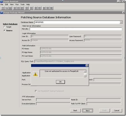Click the Path To PTF Client field

tap(104, 104)
